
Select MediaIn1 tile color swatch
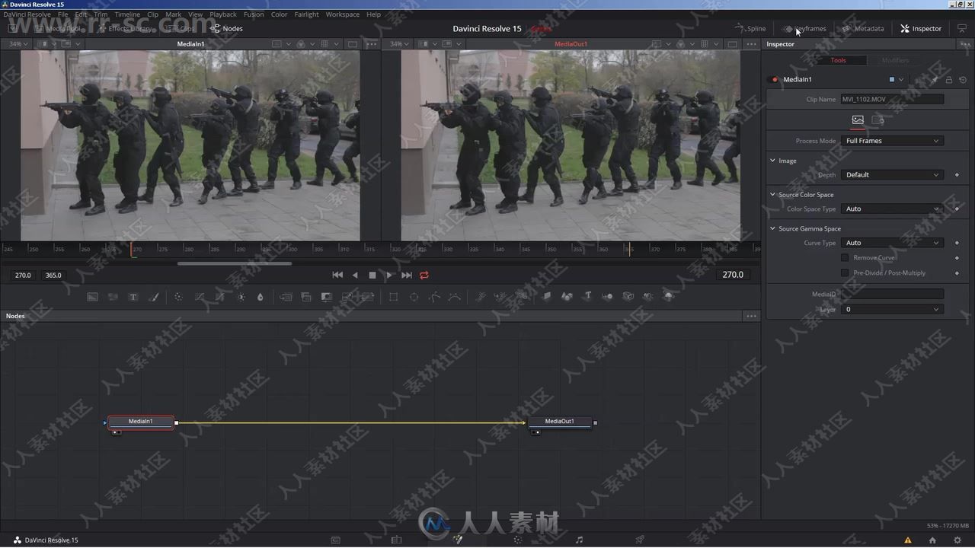892,79
